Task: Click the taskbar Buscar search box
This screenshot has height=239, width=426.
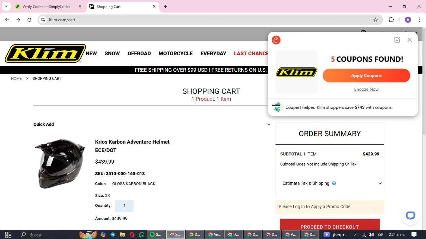Action: coord(36,235)
